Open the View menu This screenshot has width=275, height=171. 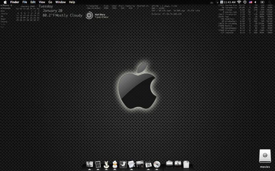[x=42, y=2]
